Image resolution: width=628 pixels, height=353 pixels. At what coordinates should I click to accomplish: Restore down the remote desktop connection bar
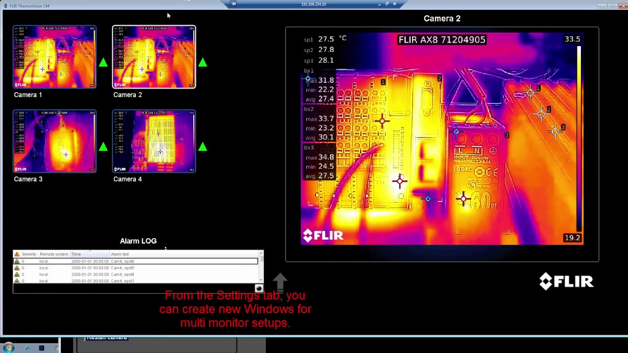click(387, 4)
